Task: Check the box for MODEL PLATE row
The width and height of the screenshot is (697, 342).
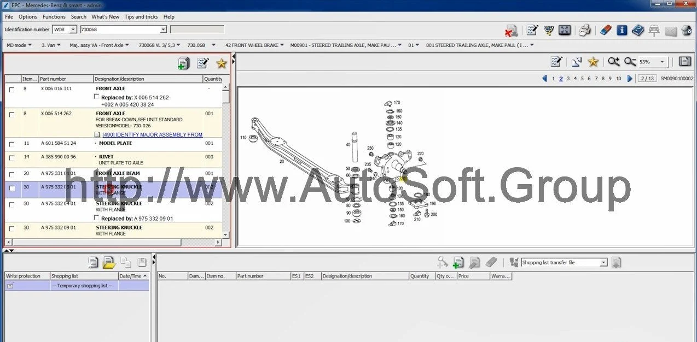Action: pos(11,144)
